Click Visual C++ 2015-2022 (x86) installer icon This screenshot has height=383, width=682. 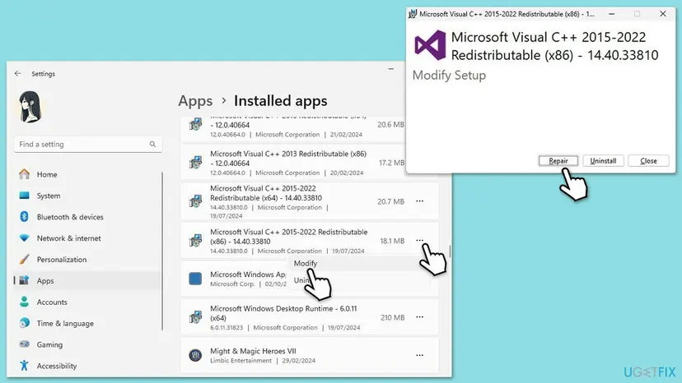[x=195, y=241]
